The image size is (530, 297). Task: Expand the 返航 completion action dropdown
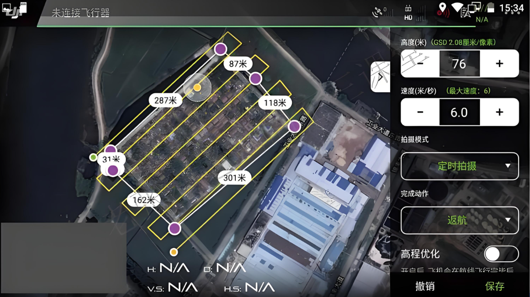460,220
